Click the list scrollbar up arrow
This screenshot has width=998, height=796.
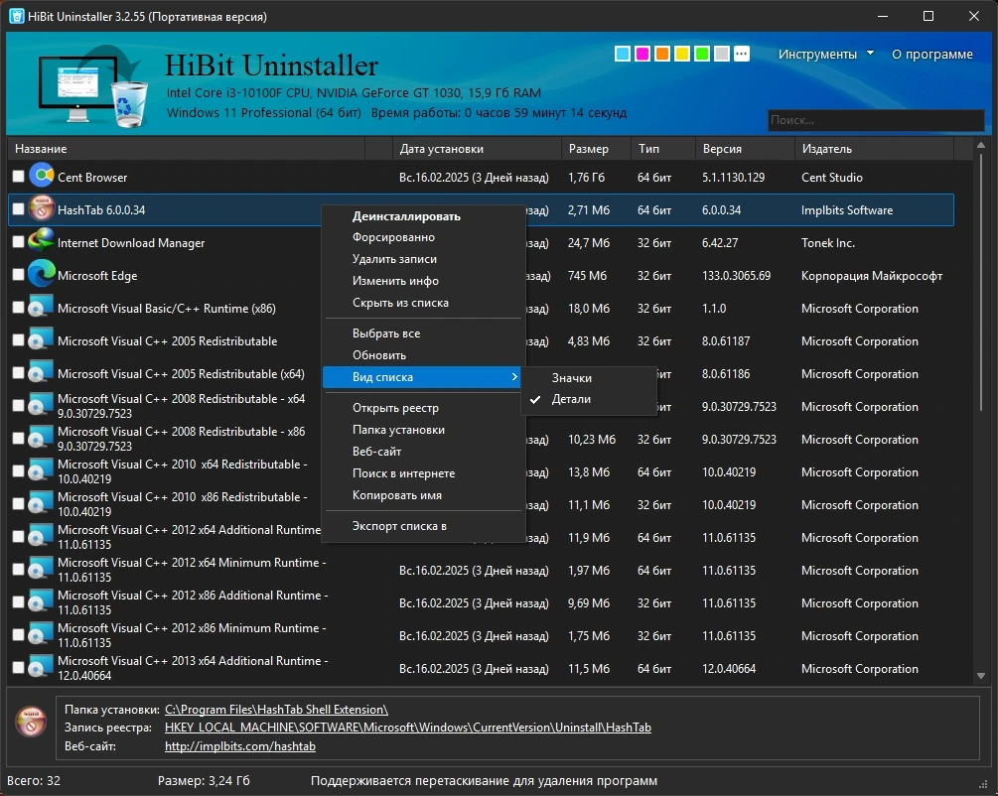coord(981,145)
